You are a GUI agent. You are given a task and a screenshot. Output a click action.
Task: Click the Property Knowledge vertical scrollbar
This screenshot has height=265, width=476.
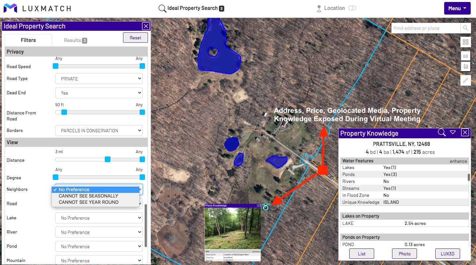[x=469, y=177]
